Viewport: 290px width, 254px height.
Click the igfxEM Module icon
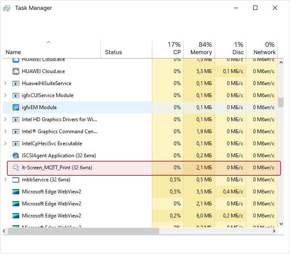pos(16,107)
